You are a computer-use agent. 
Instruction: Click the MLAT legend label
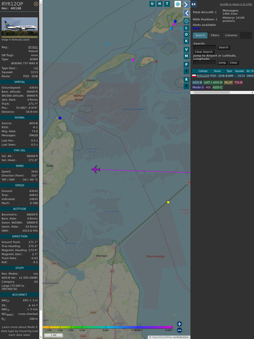228,83
